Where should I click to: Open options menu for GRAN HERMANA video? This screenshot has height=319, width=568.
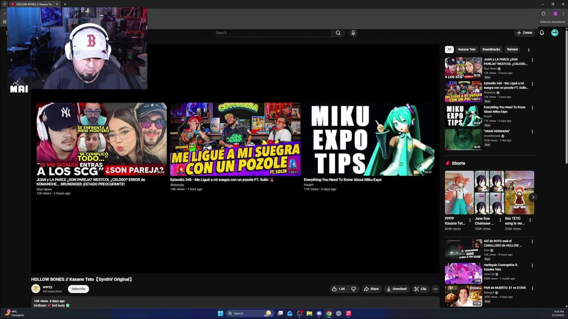[532, 132]
